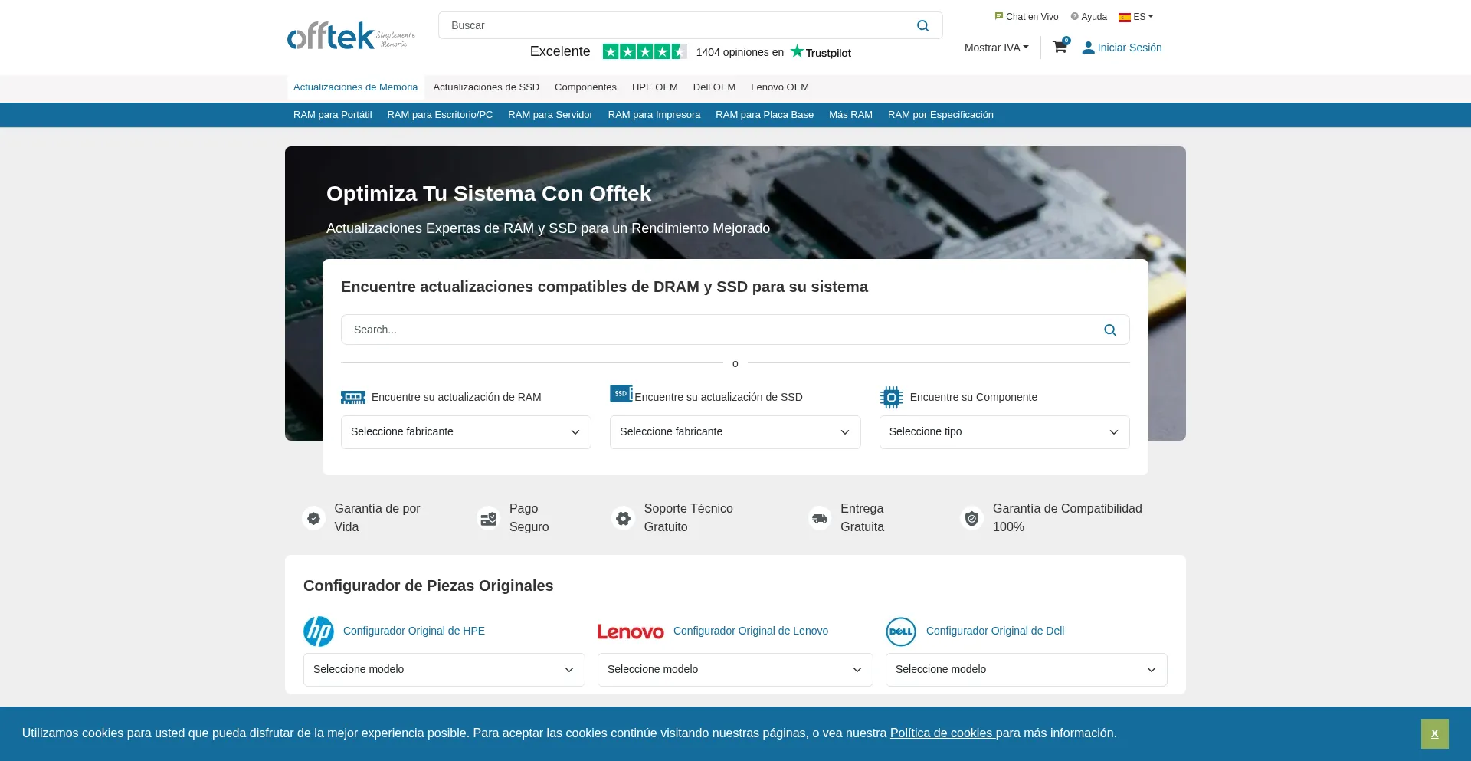Click the Trustpilot star rating
1471x761 pixels.
644,52
